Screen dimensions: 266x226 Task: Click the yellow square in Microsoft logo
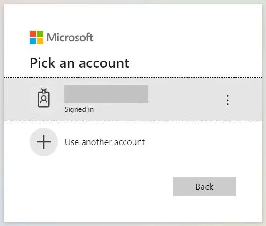pos(40,41)
